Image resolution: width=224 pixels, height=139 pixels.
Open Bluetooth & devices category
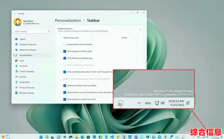32,44
